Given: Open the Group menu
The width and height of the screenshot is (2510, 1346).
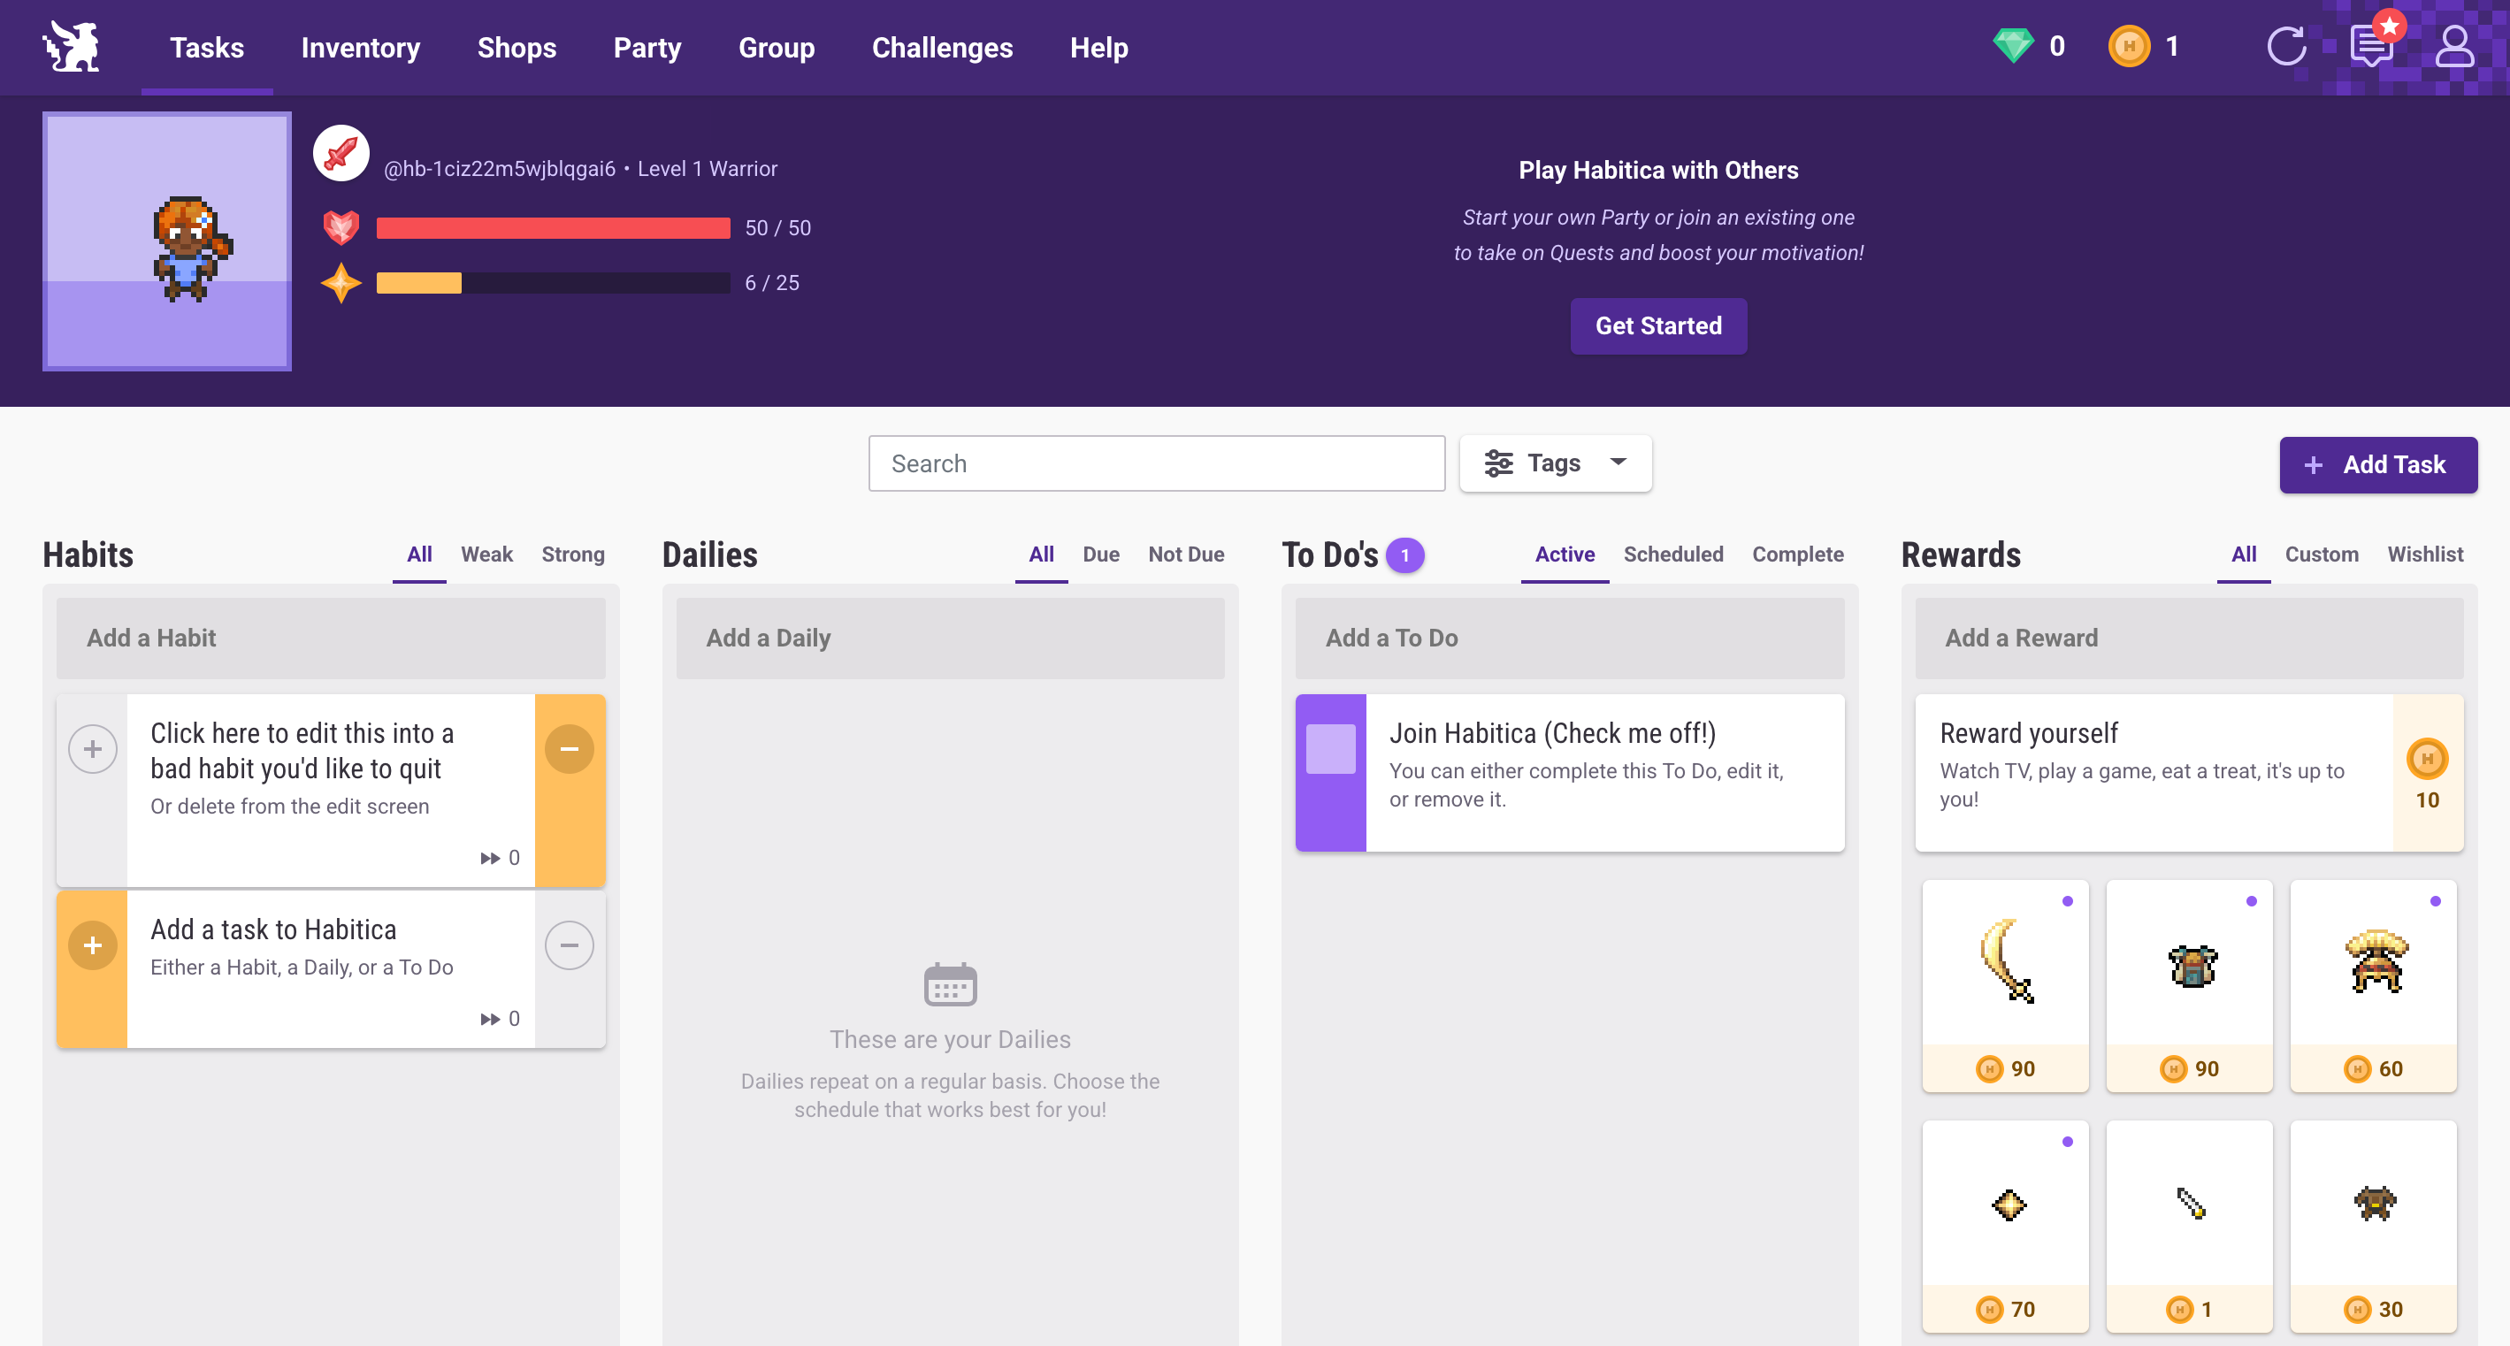Looking at the screenshot, I should tap(776, 47).
